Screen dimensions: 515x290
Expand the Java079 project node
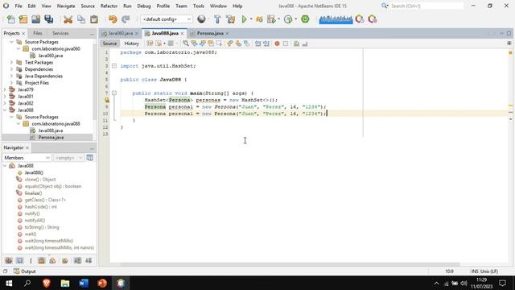point(5,89)
